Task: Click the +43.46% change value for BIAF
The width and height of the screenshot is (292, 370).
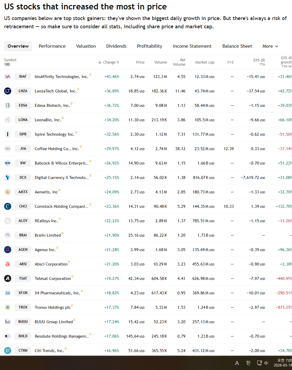Action: pos(112,77)
